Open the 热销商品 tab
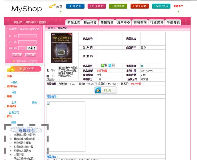Viewport: 197px width, 160px height. coord(107,22)
